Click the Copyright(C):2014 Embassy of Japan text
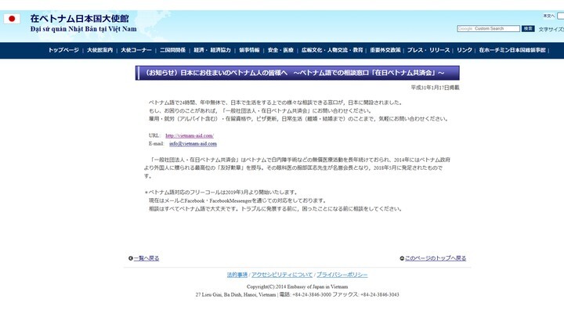The height and width of the screenshot is (317, 564). pos(297,286)
